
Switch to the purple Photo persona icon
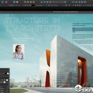click(x=6, y=2)
